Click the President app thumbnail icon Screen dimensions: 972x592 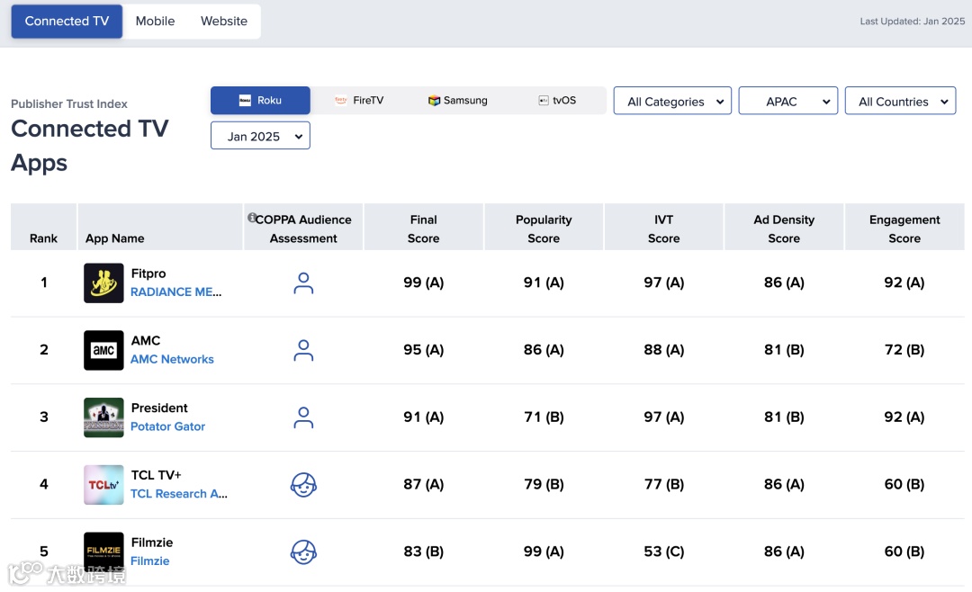(x=103, y=417)
